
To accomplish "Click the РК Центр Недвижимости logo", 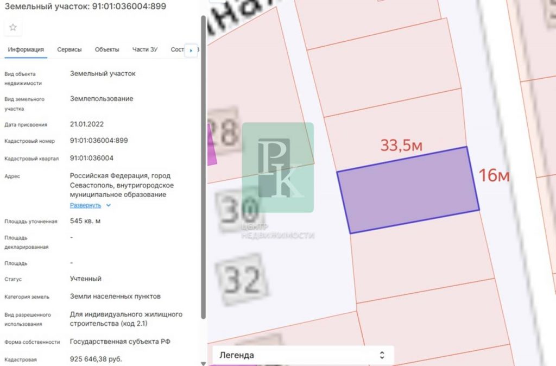I will click(x=277, y=167).
